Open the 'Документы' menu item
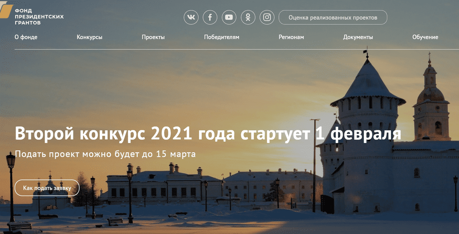 pos(358,37)
